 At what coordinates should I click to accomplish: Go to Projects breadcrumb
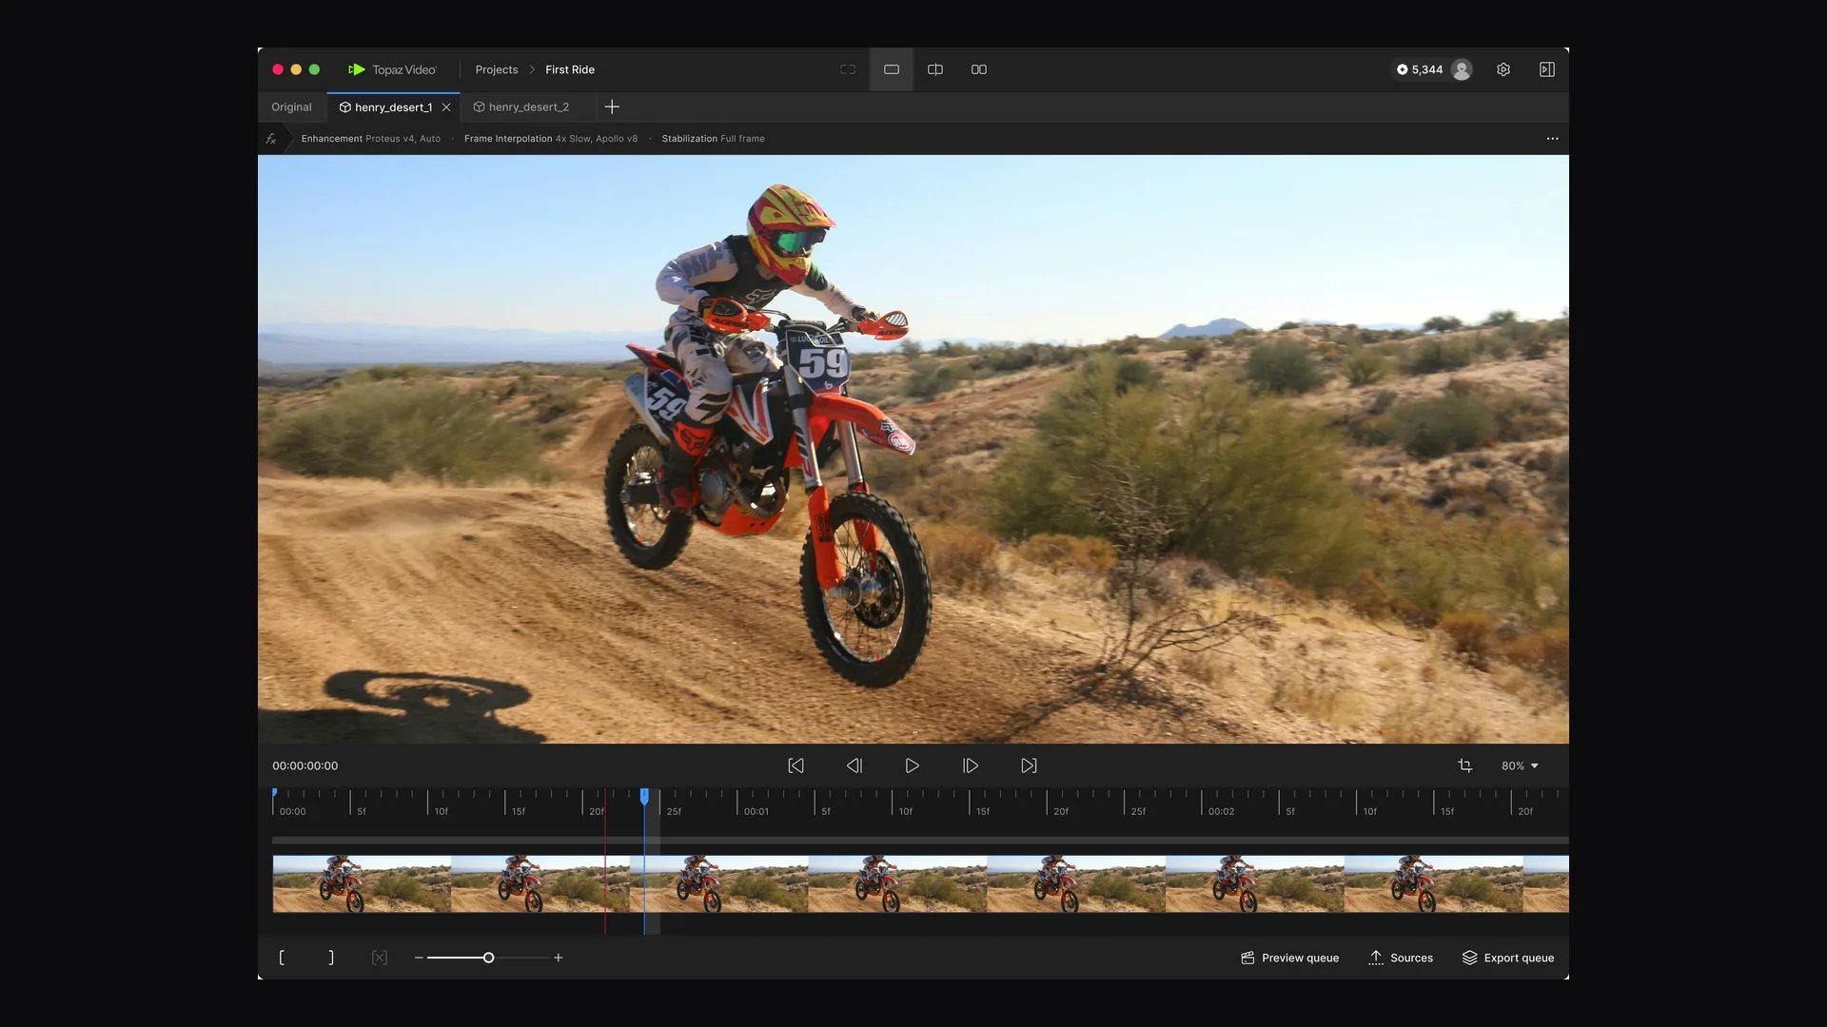point(497,69)
